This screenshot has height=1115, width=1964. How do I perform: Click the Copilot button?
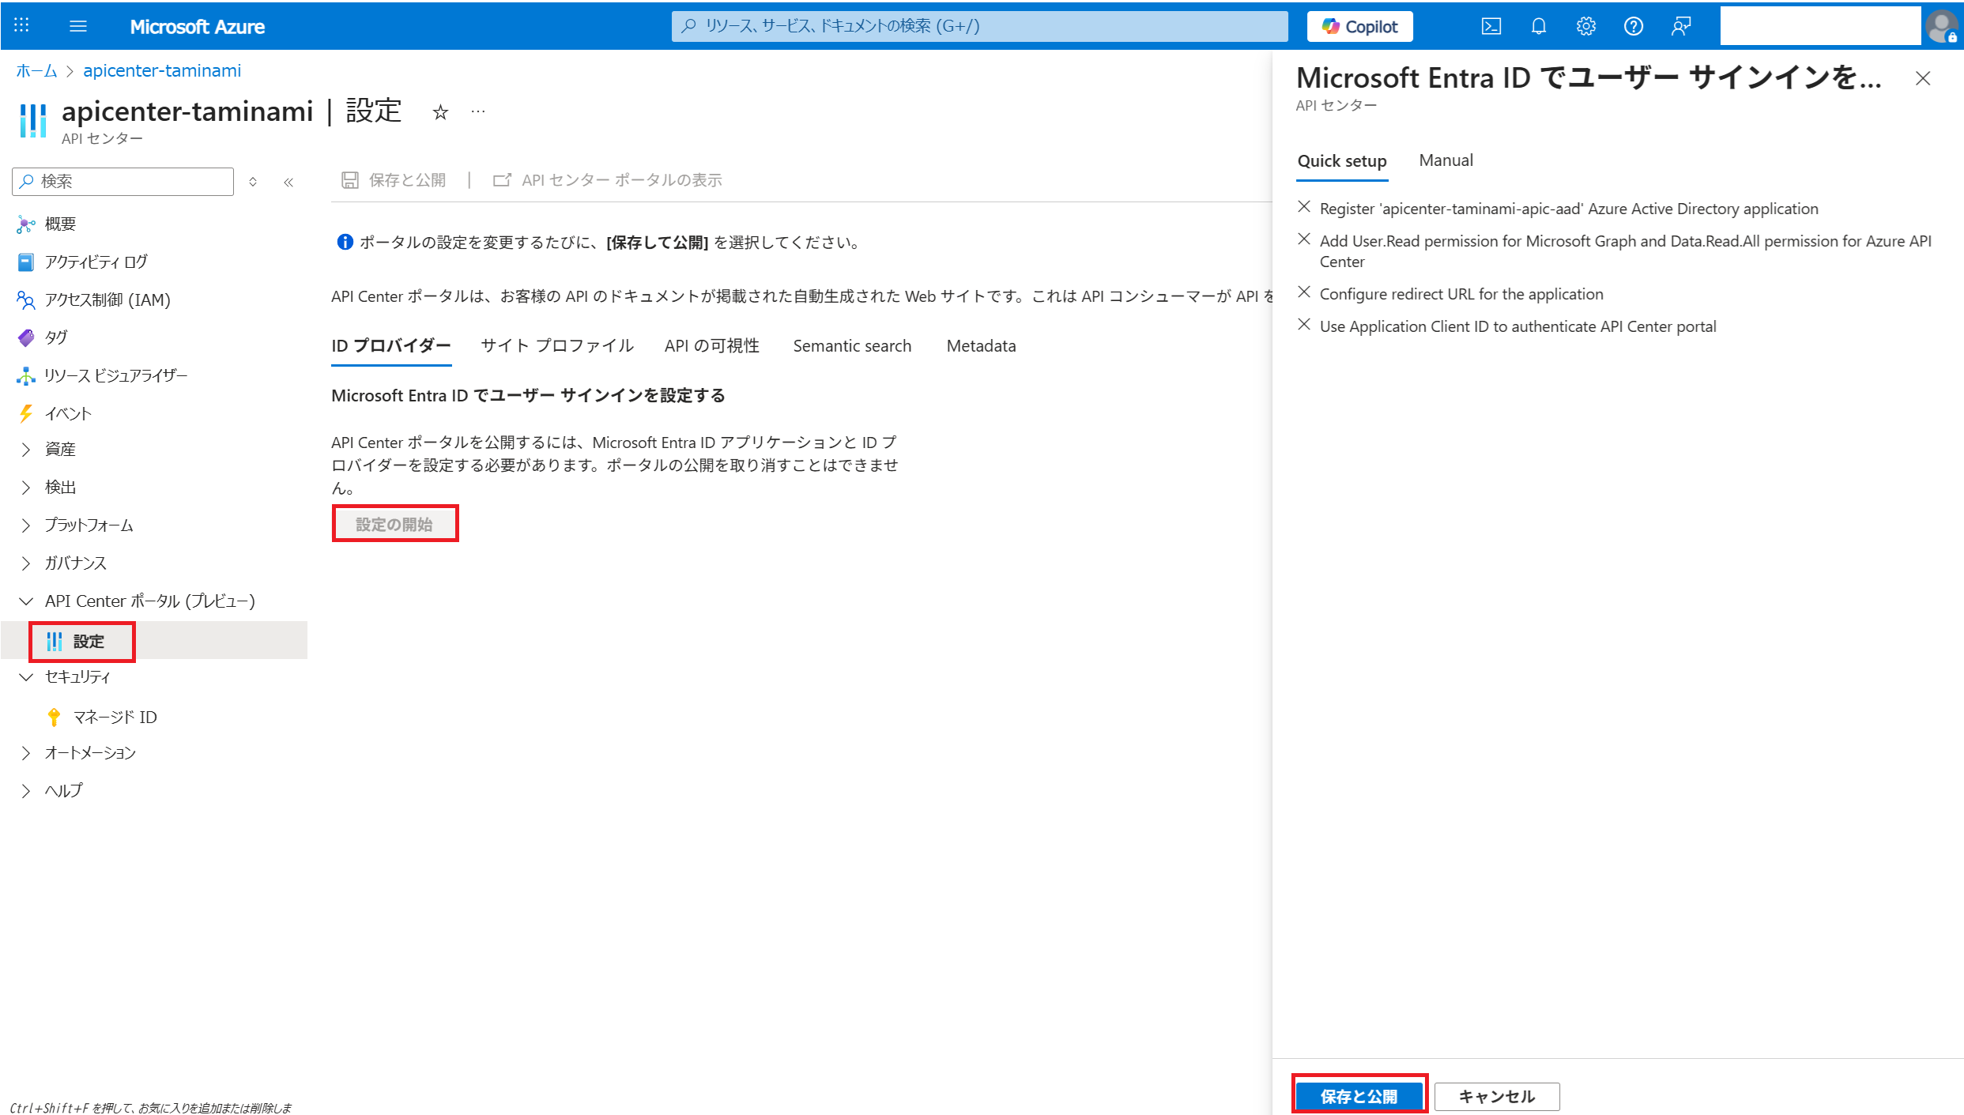pos(1359,26)
